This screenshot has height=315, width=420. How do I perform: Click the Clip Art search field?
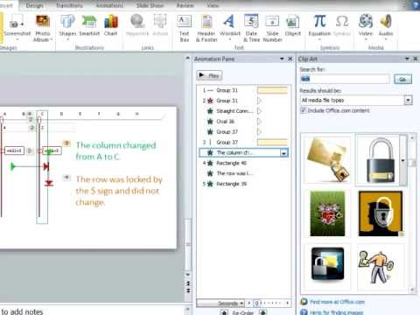point(345,79)
